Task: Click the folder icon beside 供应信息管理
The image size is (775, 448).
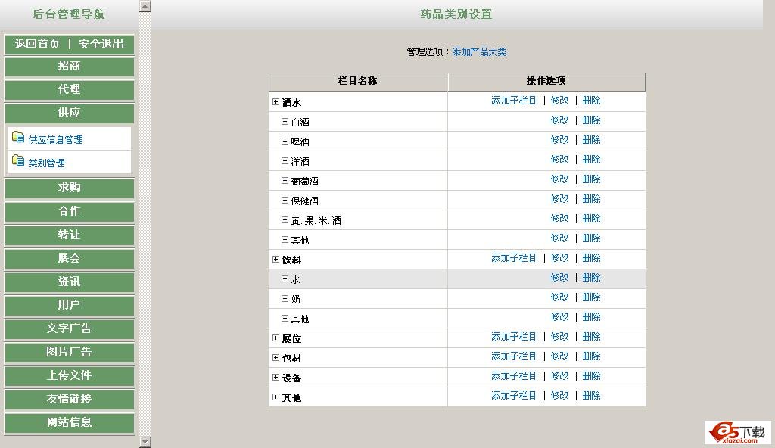Action: pos(18,138)
